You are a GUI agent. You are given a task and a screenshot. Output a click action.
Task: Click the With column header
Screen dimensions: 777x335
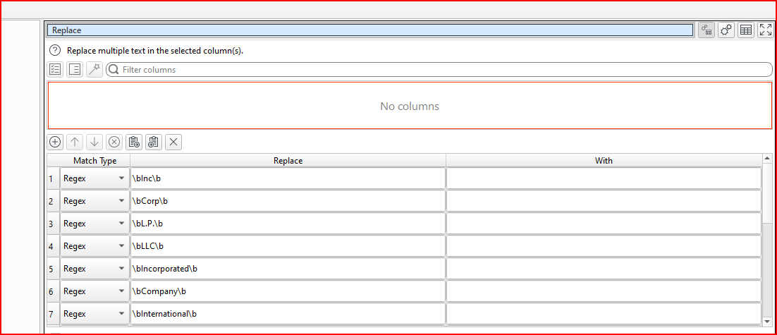(604, 161)
